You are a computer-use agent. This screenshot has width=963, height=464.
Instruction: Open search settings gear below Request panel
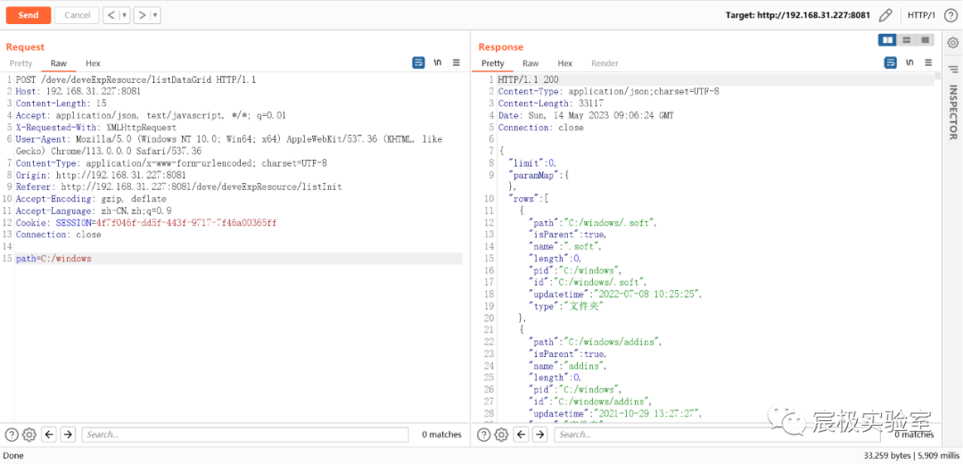(29, 435)
